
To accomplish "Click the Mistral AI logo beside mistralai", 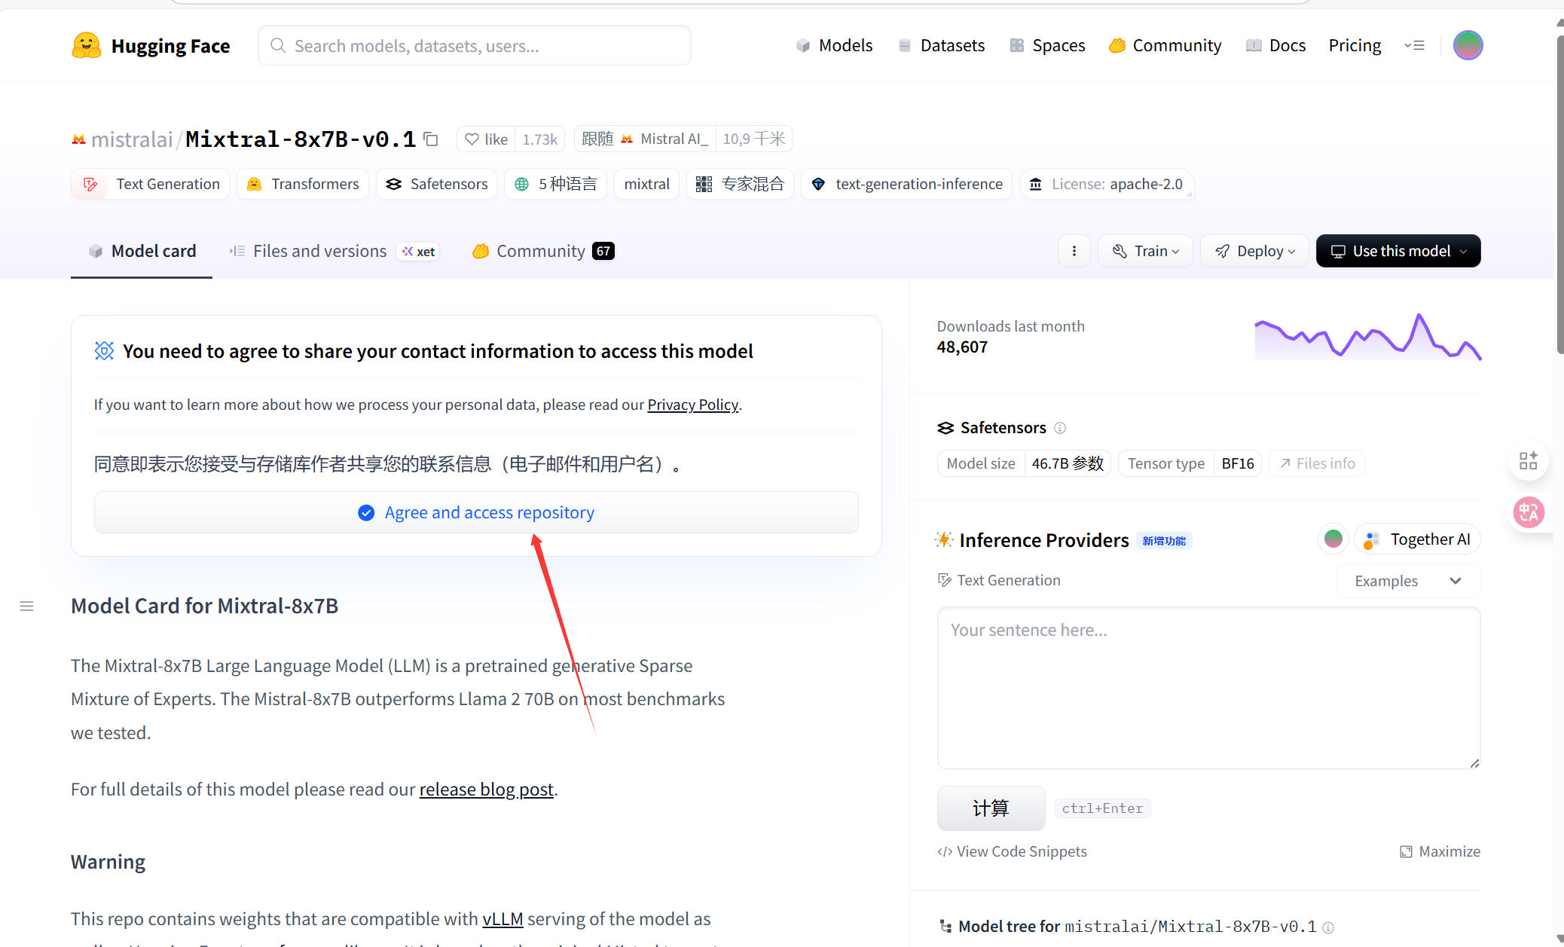I will [x=78, y=139].
